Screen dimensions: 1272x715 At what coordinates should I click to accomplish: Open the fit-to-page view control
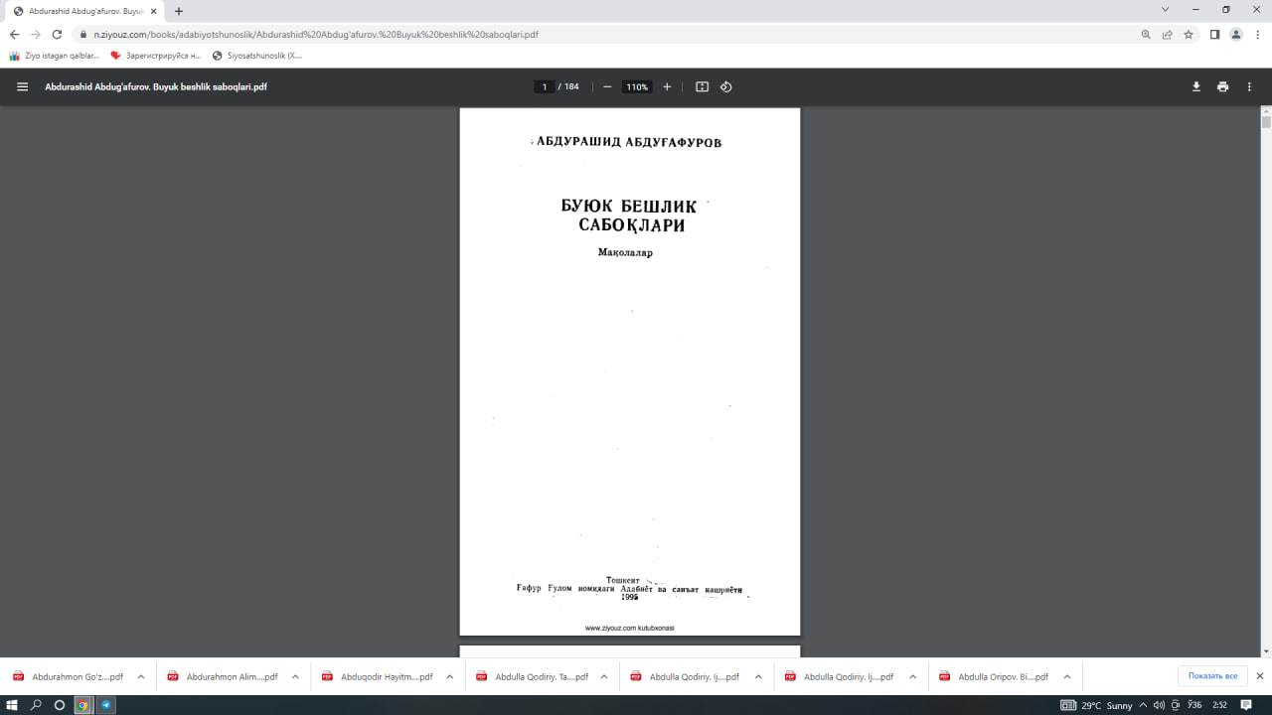(702, 86)
